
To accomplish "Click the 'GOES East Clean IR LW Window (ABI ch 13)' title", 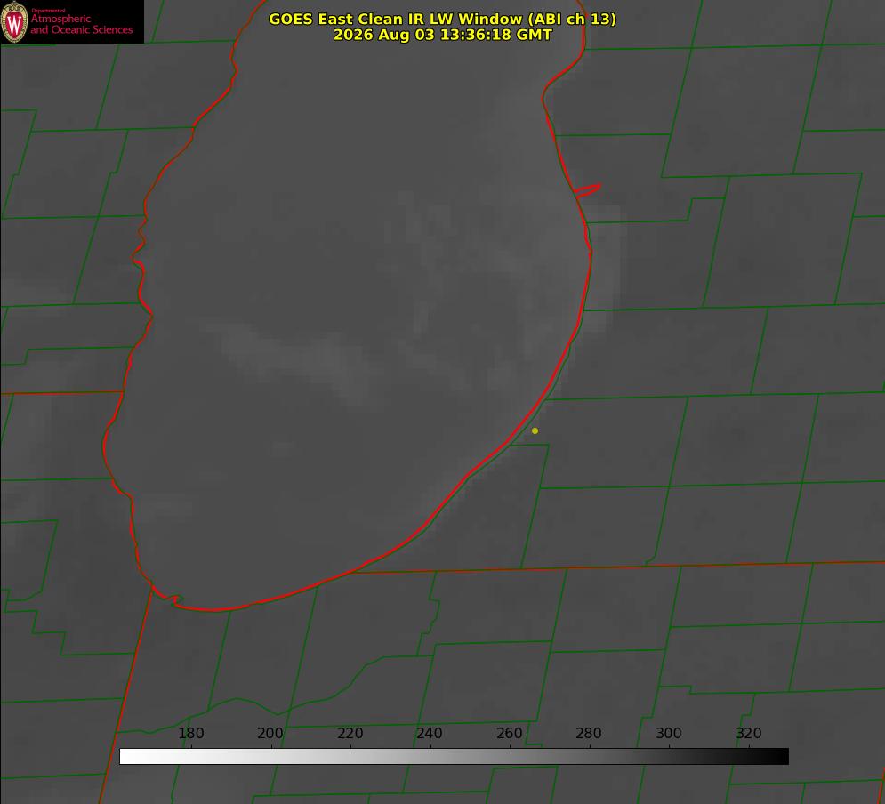I will (443, 19).
